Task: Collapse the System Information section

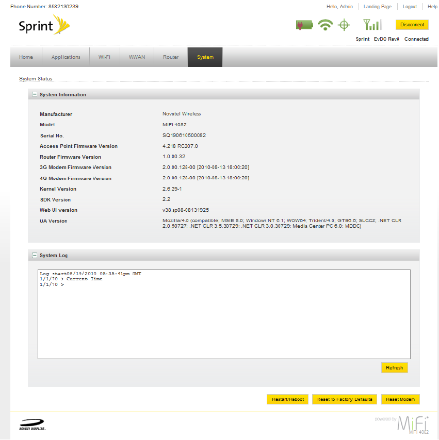Action: (x=34, y=94)
